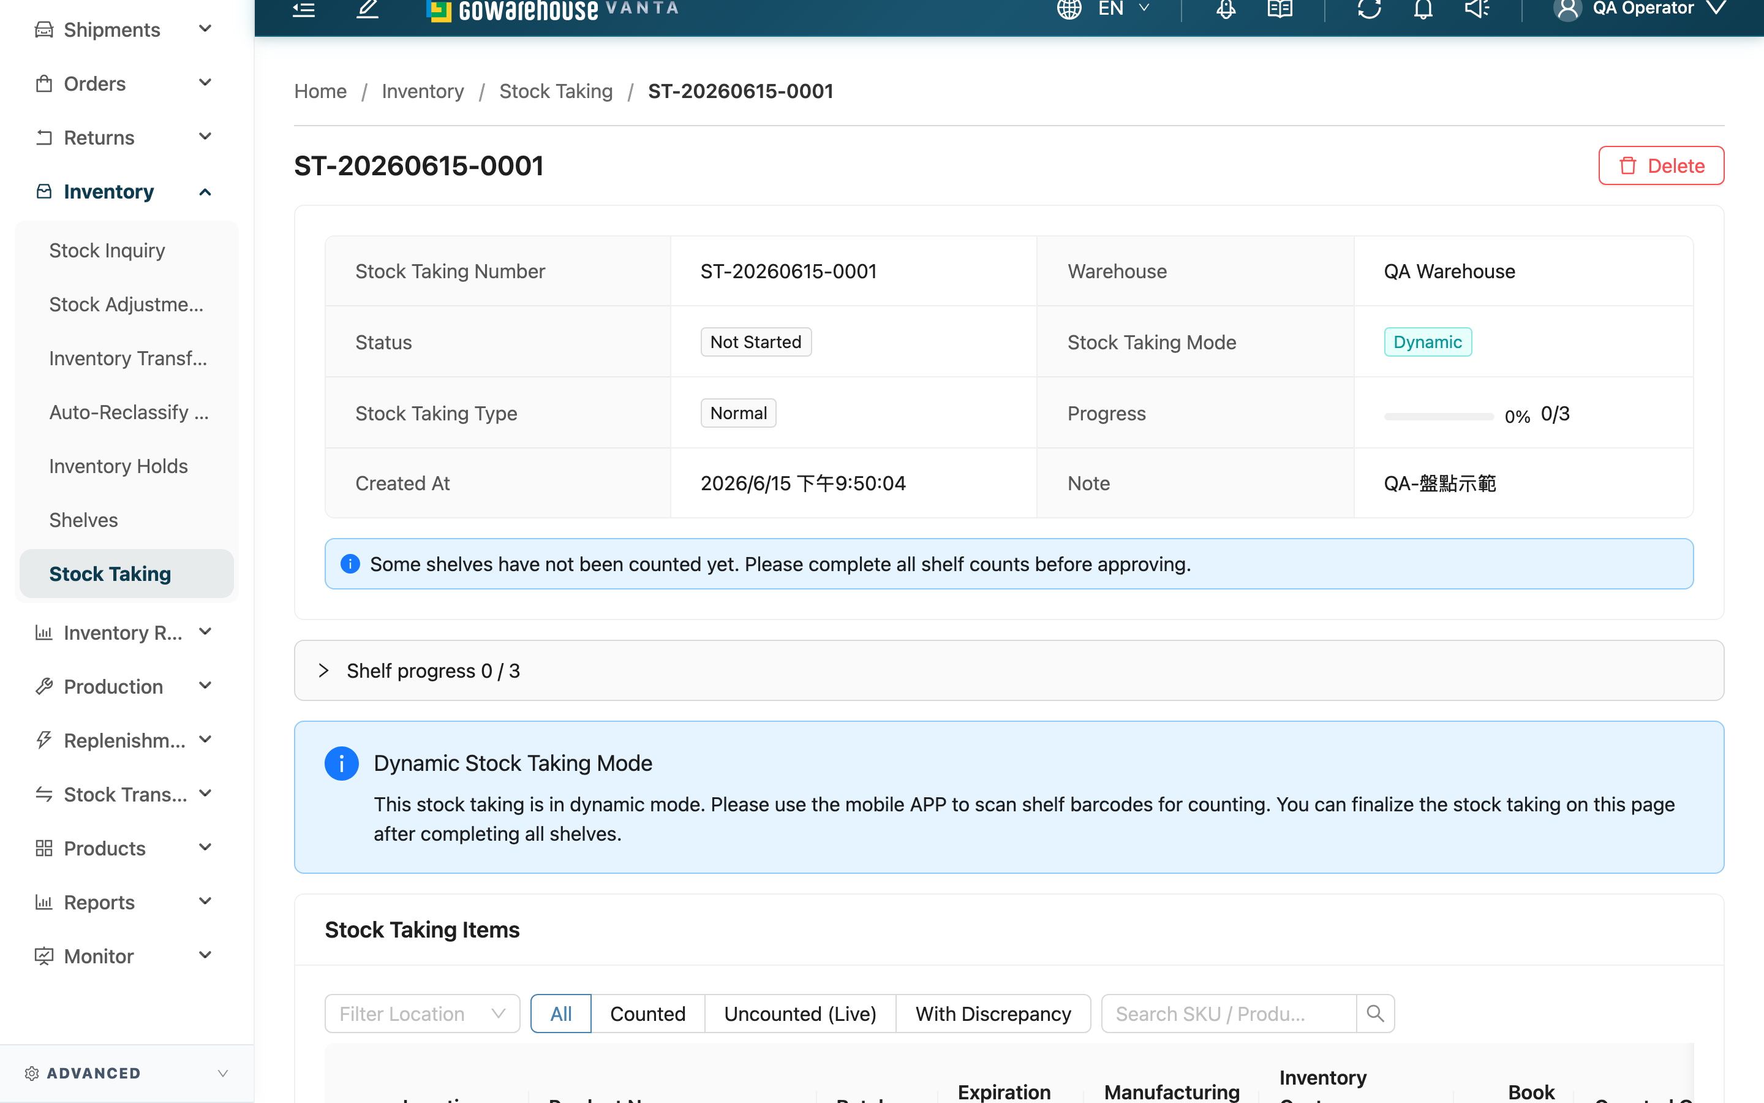1764x1103 pixels.
Task: Open the Filter Location dropdown
Action: click(x=422, y=1014)
